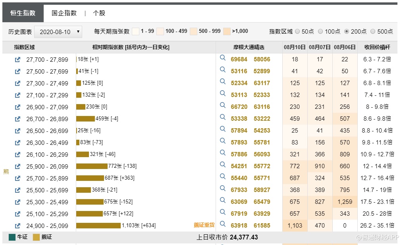Switch to the 国企指数 tab
Image resolution: width=403 pixels, height=245 pixels.
[x=64, y=13]
